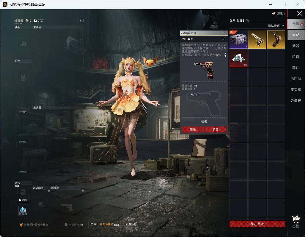The height and width of the screenshot is (237, 305).
Task: Click the 检视 inspect button
Action: click(x=204, y=121)
